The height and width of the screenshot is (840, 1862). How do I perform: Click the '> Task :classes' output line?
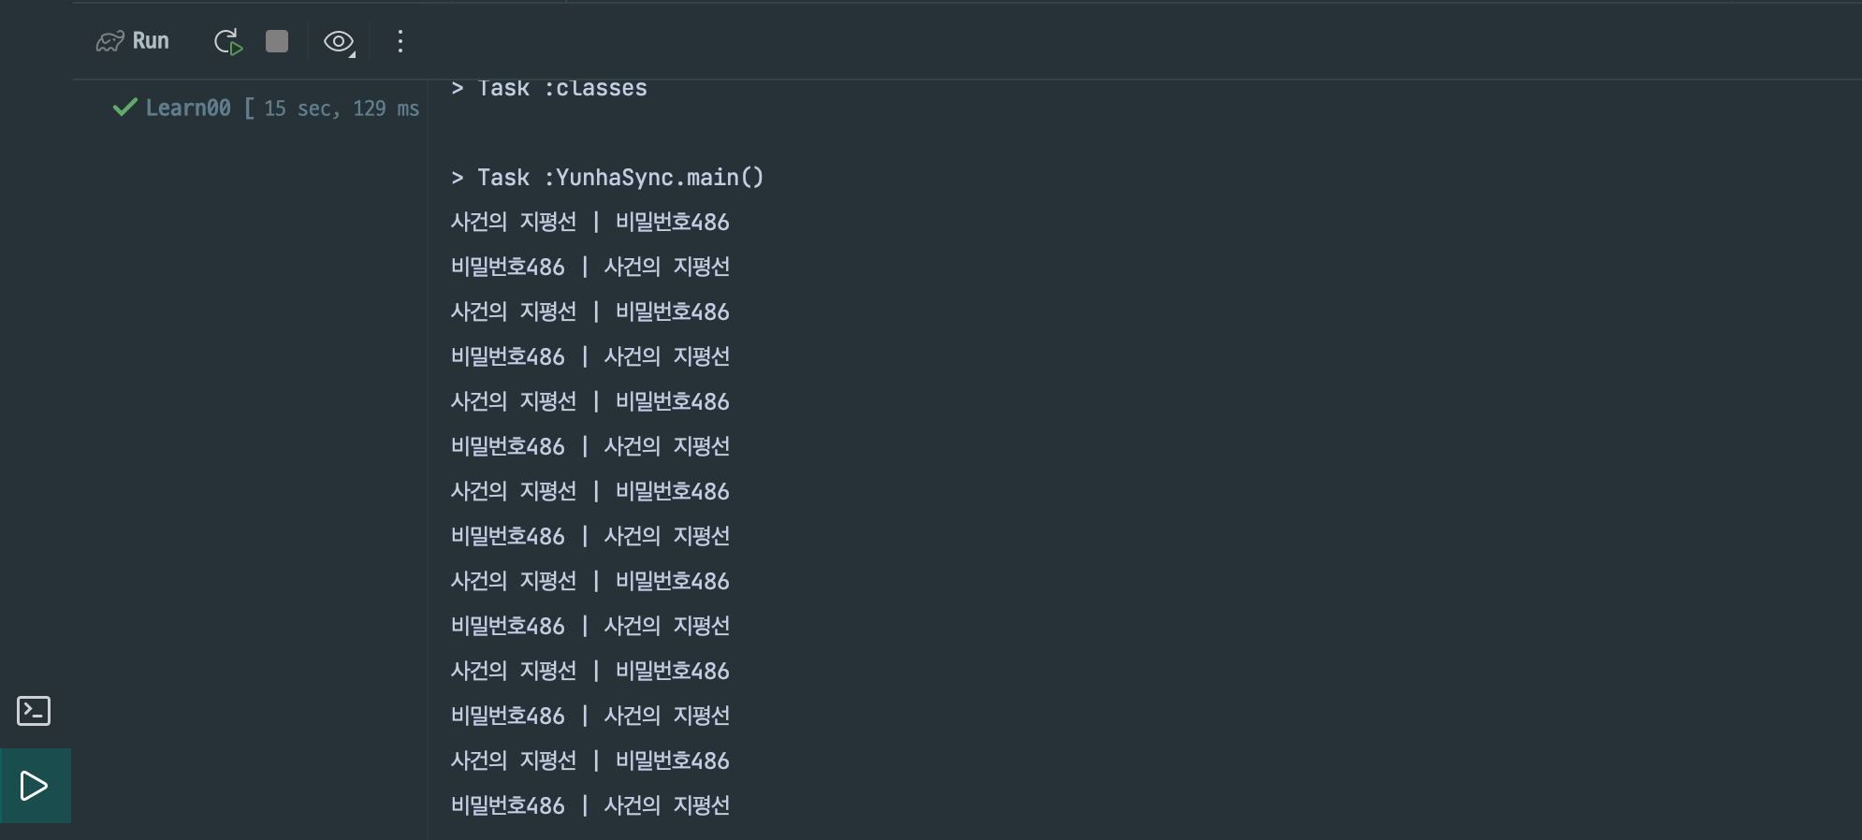point(549,88)
